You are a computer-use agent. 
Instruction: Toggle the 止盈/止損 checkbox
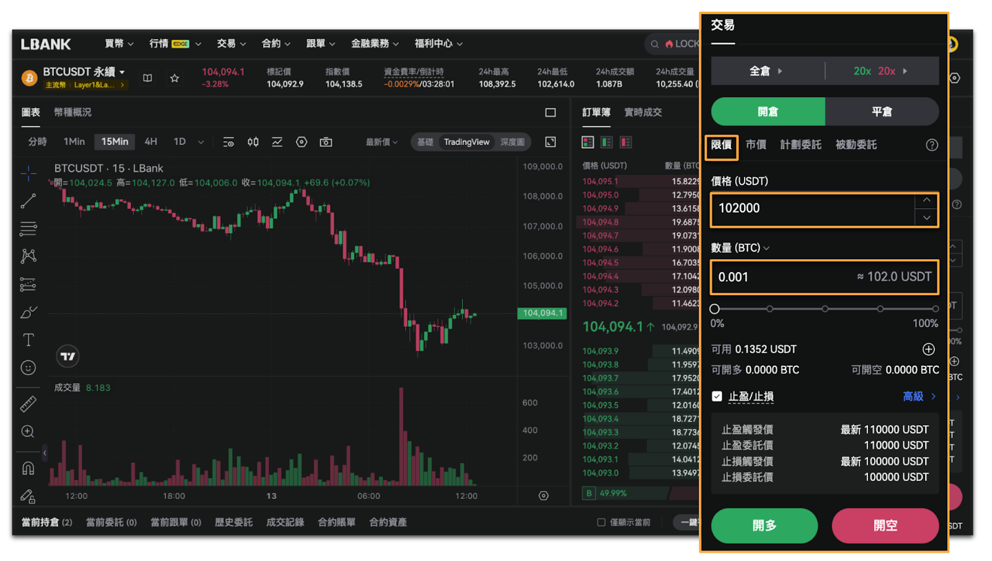717,396
